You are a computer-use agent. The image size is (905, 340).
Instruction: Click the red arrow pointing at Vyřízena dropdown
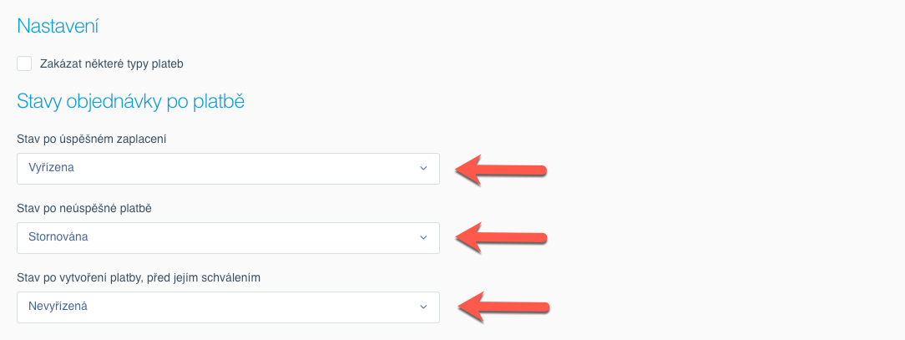(x=501, y=170)
